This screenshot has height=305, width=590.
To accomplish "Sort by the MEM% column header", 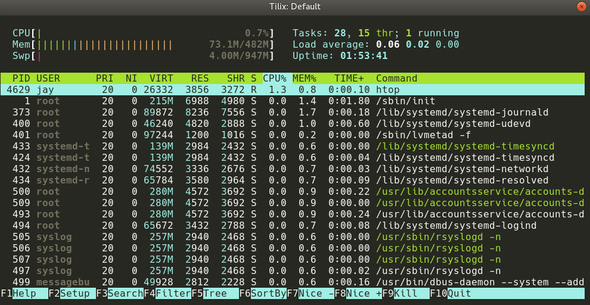I will pos(305,79).
